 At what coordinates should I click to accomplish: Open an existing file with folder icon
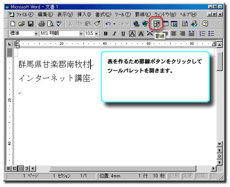coord(22,24)
